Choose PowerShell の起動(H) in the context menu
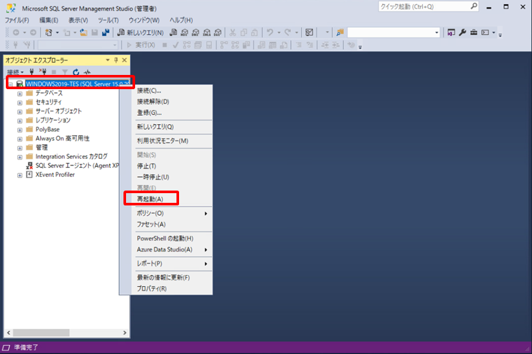This screenshot has height=354, width=532. pyautogui.click(x=172, y=238)
